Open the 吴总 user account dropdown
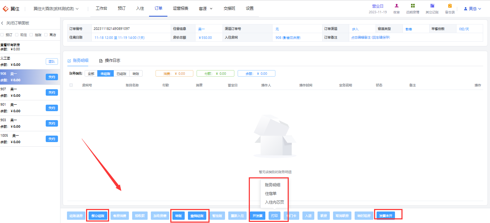The height and width of the screenshot is (223, 490). (x=473, y=9)
